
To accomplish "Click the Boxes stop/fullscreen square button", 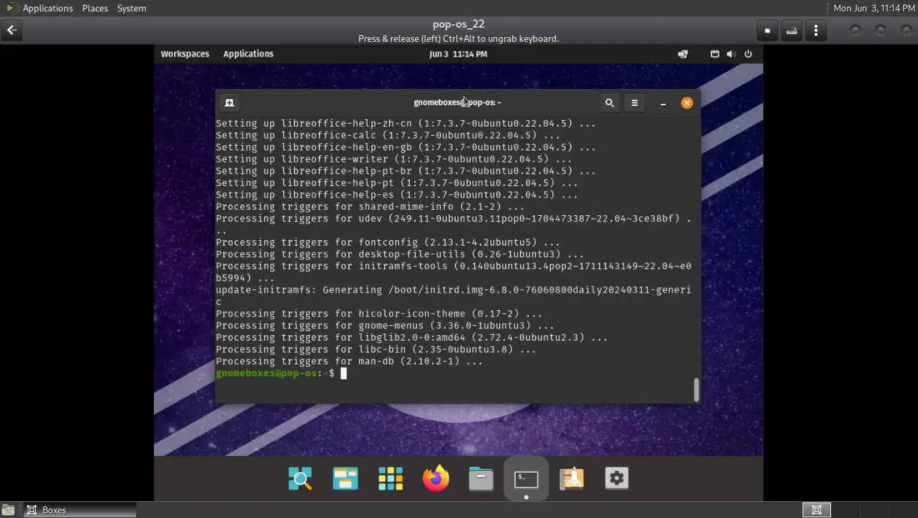I will coord(767,30).
